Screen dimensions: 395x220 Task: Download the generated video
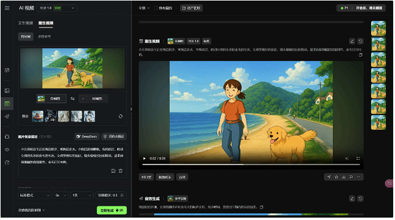tap(344, 177)
